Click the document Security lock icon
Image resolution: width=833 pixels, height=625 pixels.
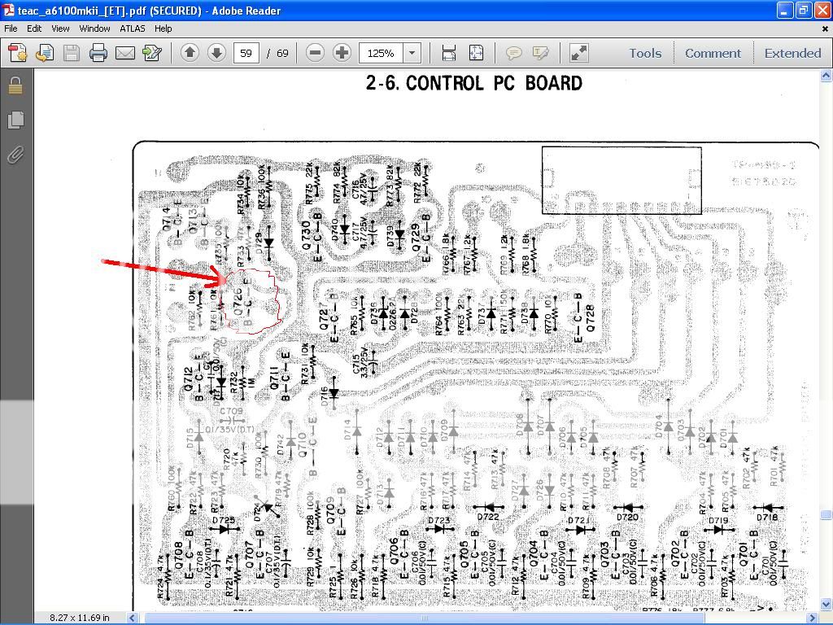(x=15, y=85)
